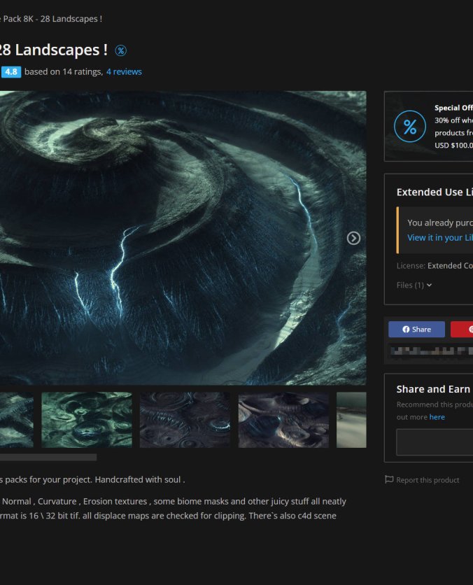Image resolution: width=473 pixels, height=585 pixels.
Task: Select the green swirling craters thumbnail
Action: click(x=87, y=420)
